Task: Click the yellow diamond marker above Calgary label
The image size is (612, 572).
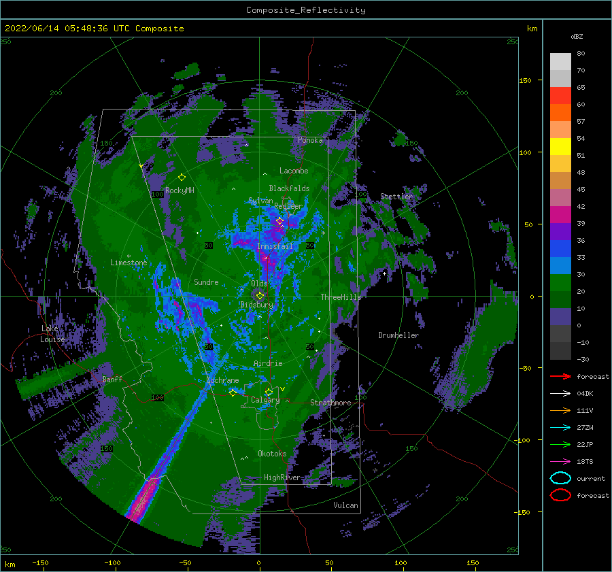Action: (269, 392)
